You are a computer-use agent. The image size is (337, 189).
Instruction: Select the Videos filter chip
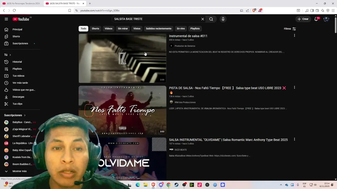point(108,28)
